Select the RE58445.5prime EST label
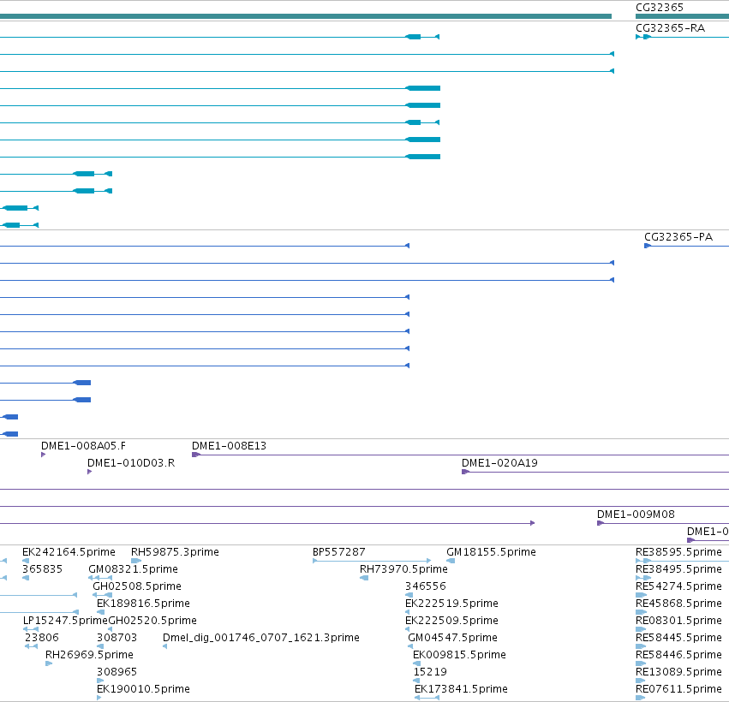 (678, 638)
